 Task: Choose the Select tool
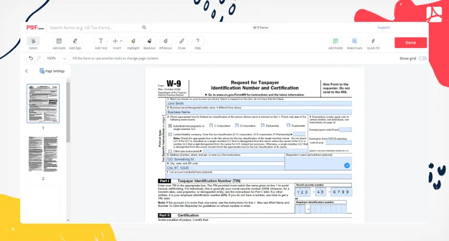click(x=33, y=43)
